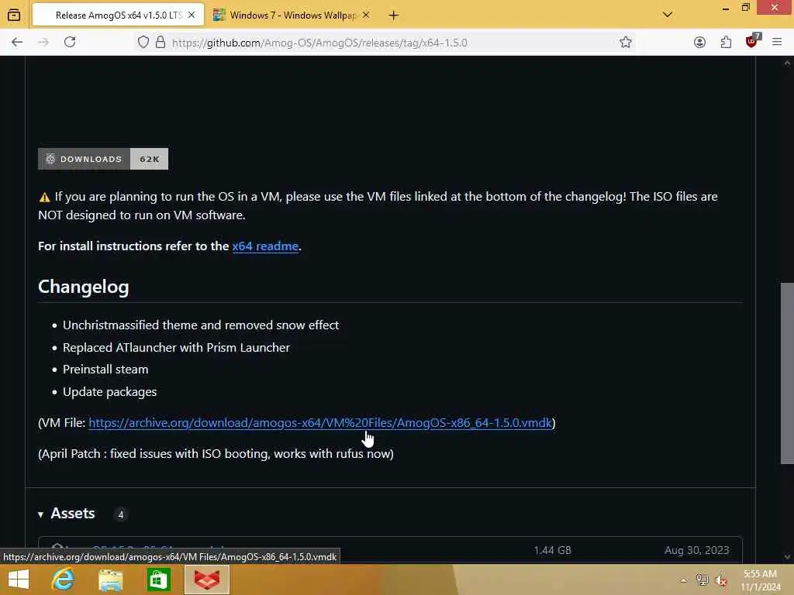The height and width of the screenshot is (595, 794).
Task: Open the uBlock Origin extension icon
Action: 752,42
